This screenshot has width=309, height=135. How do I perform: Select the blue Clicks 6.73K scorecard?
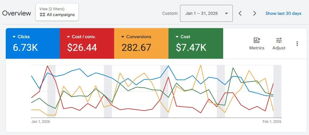(33, 43)
